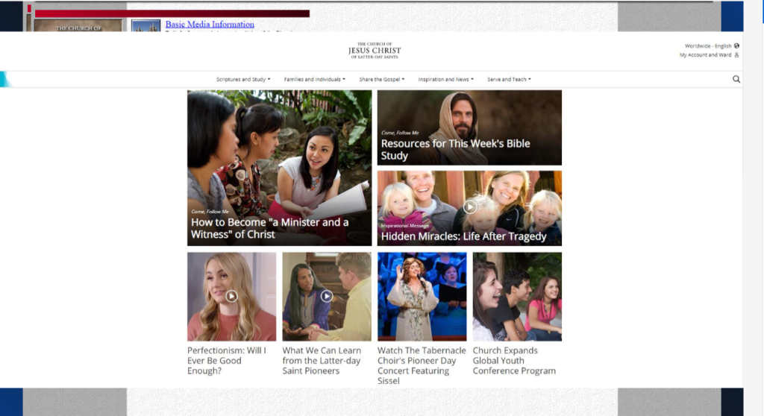Image resolution: width=764 pixels, height=416 pixels.
Task: Open the Serve and Teach menu
Action: 509,79
